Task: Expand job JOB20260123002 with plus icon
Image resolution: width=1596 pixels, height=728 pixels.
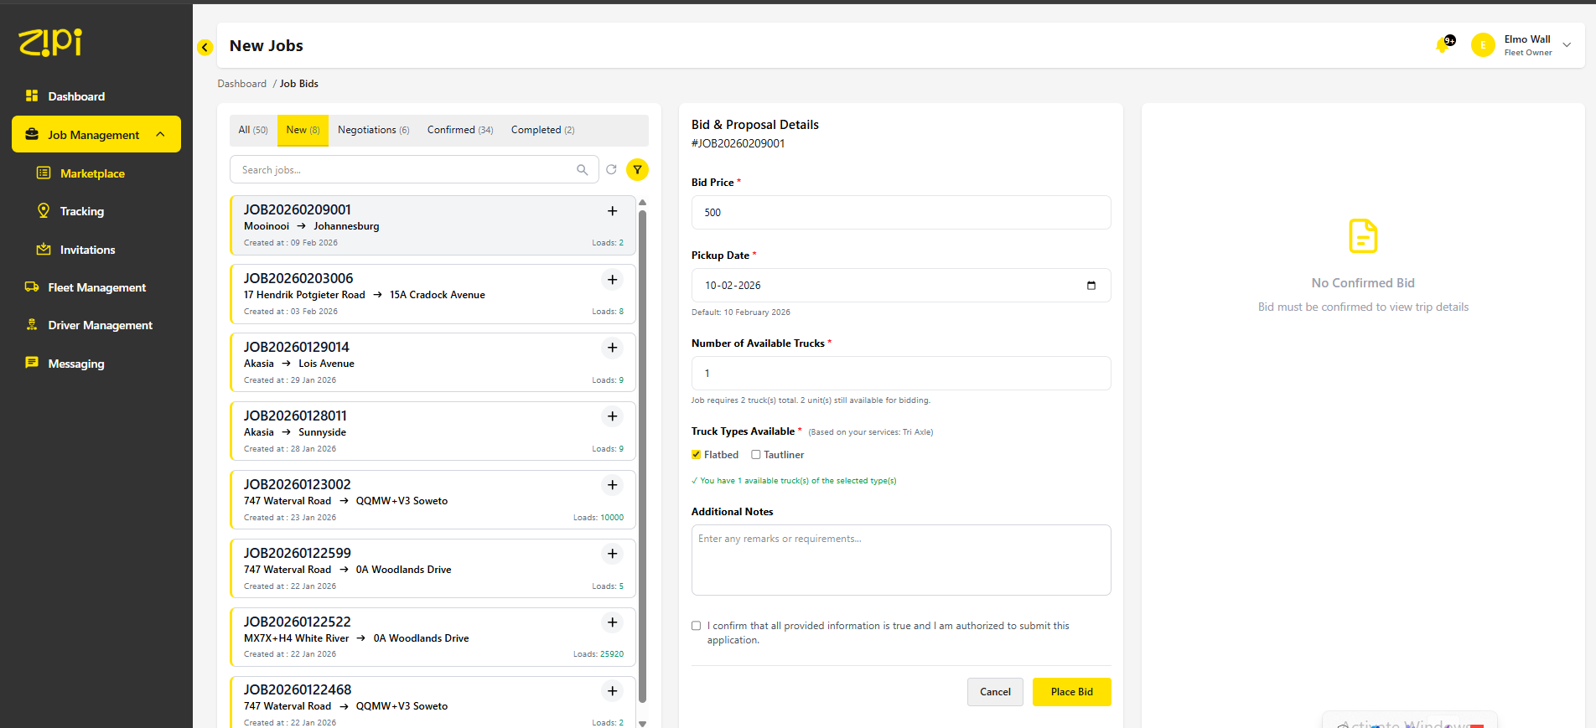Action: (x=613, y=485)
